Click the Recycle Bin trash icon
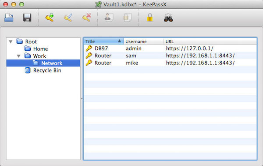This screenshot has height=166, width=263. pyautogui.click(x=28, y=70)
